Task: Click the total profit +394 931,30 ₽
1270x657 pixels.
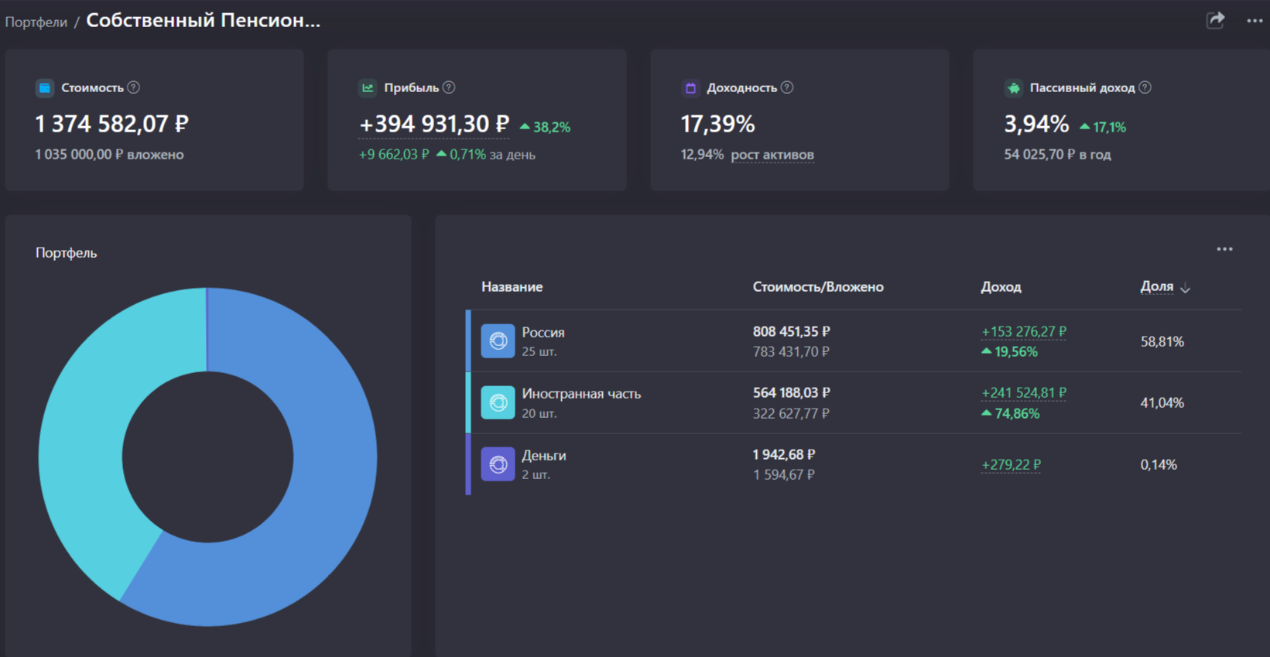Action: [x=434, y=124]
